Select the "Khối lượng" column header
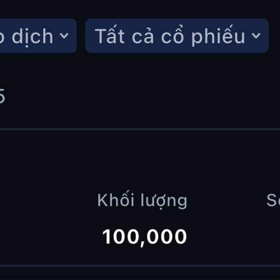Screen dimensions: 280x280 coord(142,201)
